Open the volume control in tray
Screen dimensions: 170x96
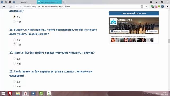click(x=153, y=94)
